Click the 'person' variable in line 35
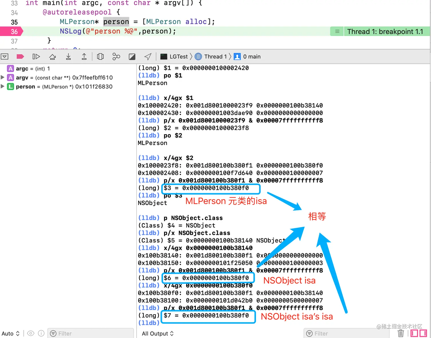This screenshot has height=338, width=431. point(116,22)
